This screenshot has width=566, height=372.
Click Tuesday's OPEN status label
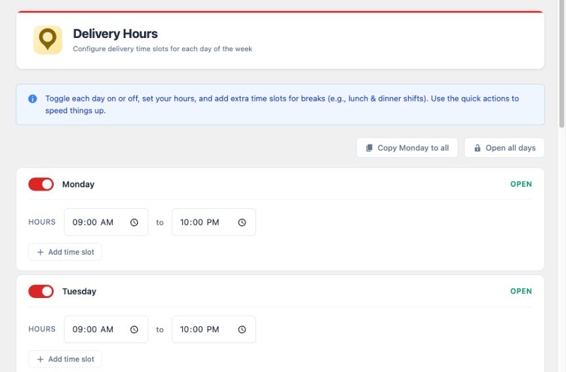click(x=521, y=291)
